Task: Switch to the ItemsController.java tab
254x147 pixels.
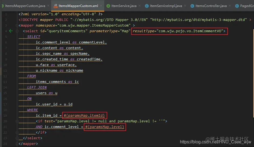Action: [x=211, y=6]
